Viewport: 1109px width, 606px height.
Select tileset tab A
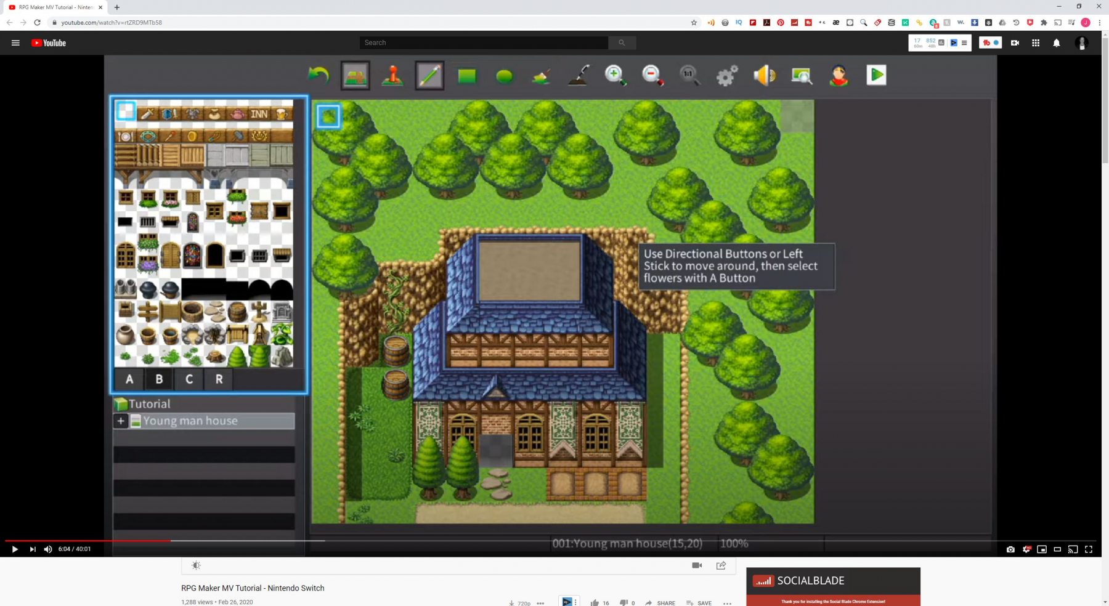pyautogui.click(x=129, y=379)
